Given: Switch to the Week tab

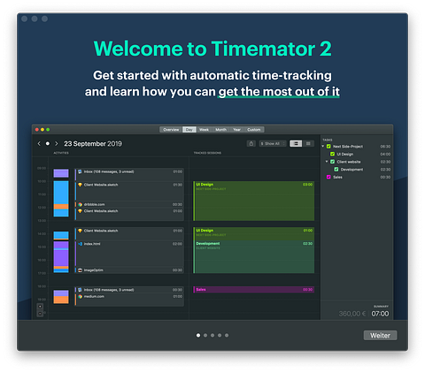Looking at the screenshot, I should coord(204,130).
